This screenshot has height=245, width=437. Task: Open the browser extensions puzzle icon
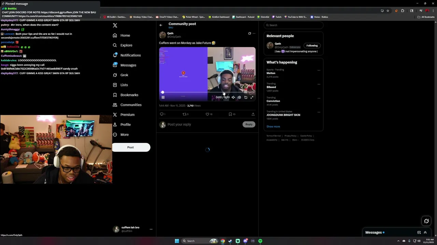(403, 11)
